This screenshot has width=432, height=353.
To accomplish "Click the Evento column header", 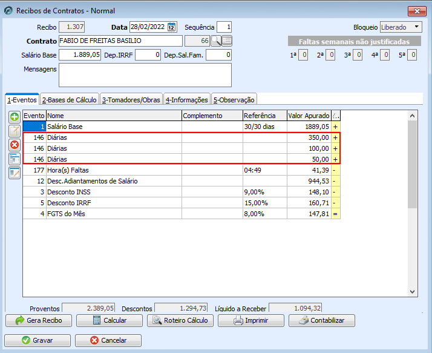I will [x=34, y=116].
